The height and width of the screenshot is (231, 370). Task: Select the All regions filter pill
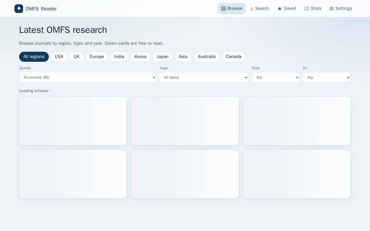[x=34, y=57]
